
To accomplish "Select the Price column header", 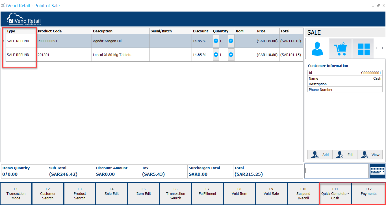I will click(268, 31).
